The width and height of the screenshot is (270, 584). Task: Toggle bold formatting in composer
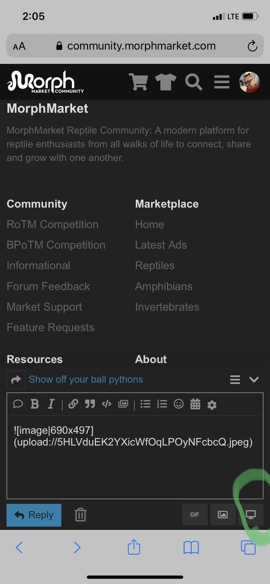pos(35,404)
